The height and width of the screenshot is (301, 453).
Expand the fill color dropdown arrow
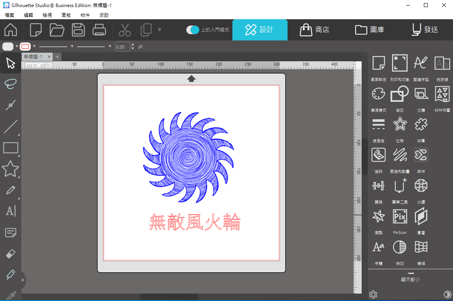[17, 46]
